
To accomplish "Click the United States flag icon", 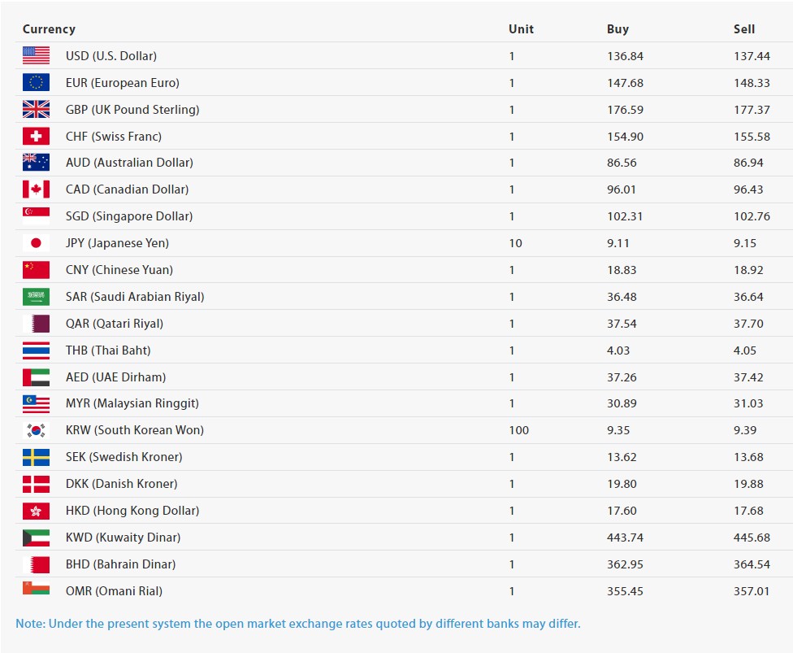I will [36, 56].
